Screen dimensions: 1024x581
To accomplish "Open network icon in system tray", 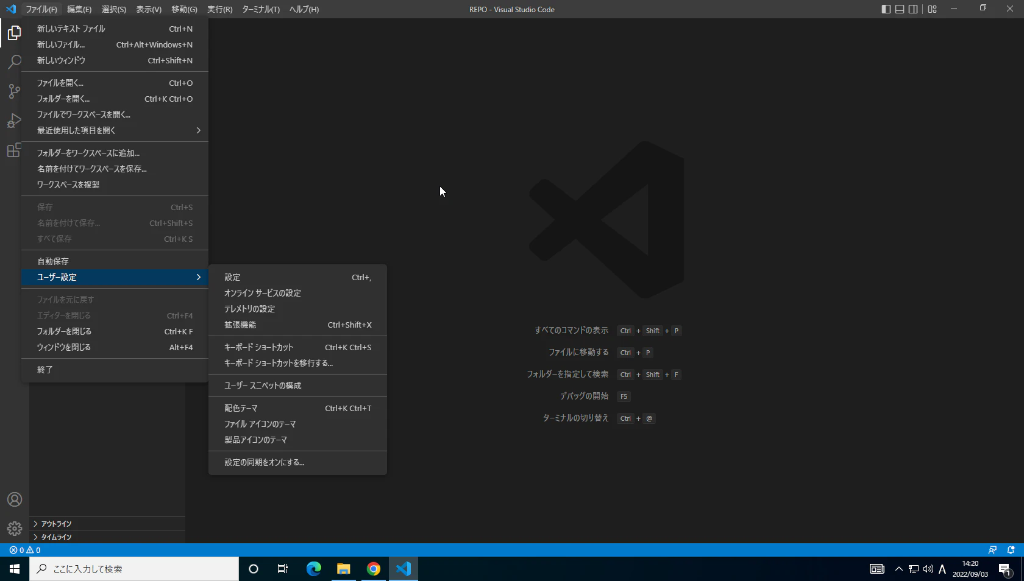I will [914, 569].
